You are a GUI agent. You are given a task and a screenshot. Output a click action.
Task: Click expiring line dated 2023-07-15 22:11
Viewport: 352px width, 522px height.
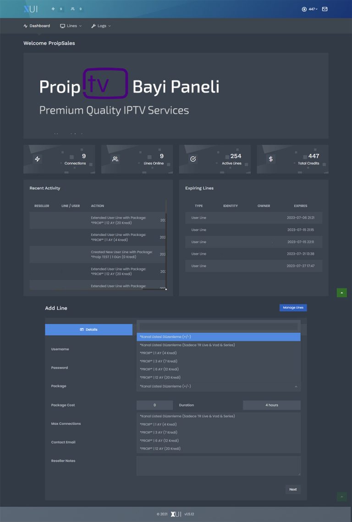point(254,242)
